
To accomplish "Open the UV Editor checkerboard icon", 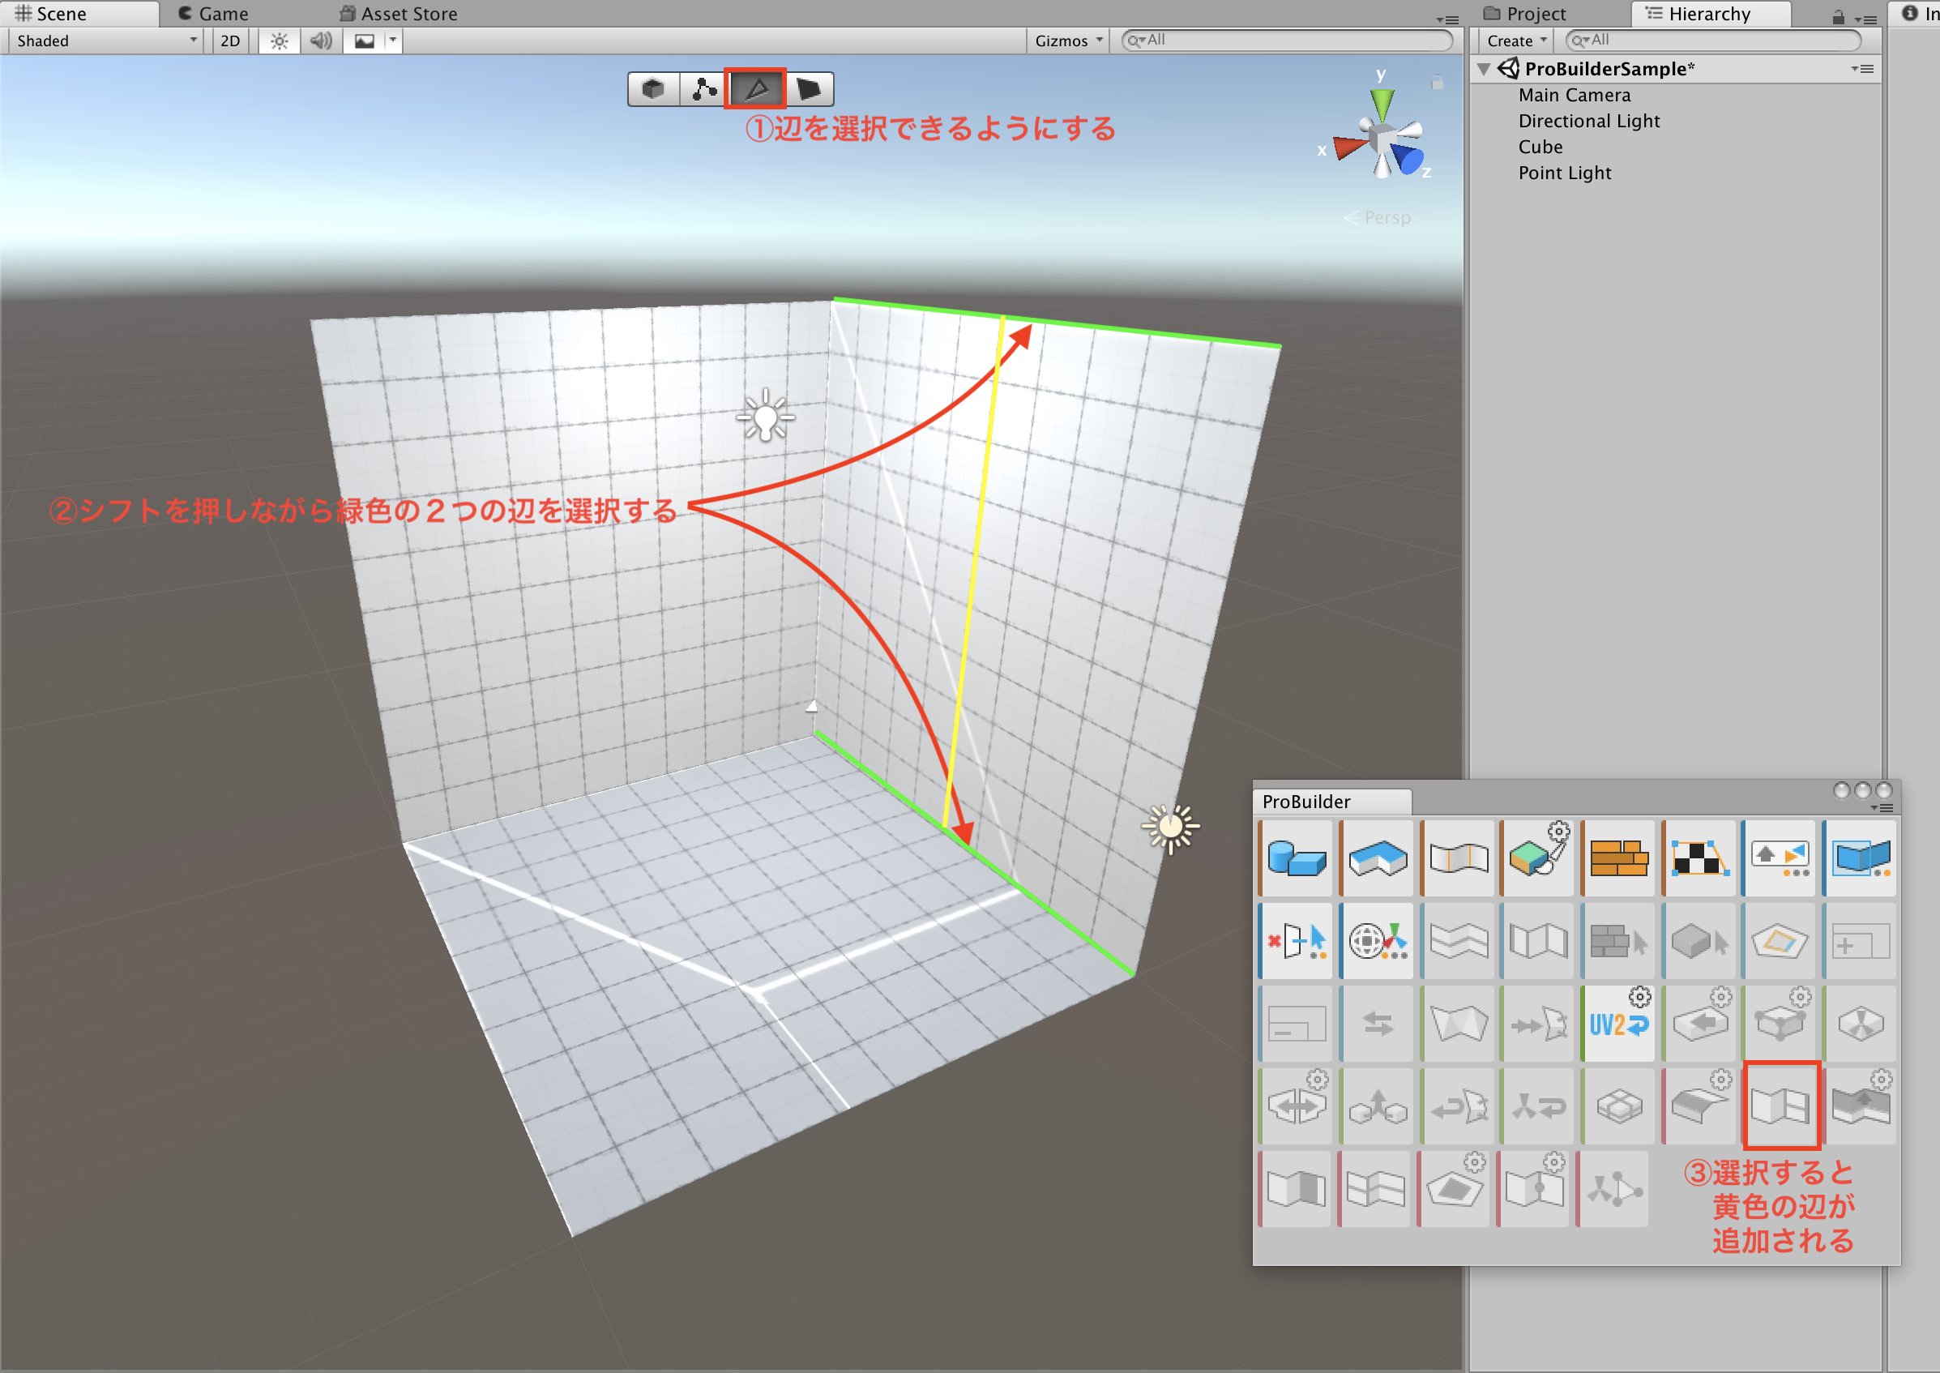I will tap(1699, 859).
